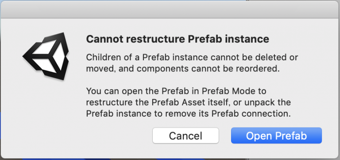Click the 'Children of a Prefab instance' line

(x=192, y=58)
